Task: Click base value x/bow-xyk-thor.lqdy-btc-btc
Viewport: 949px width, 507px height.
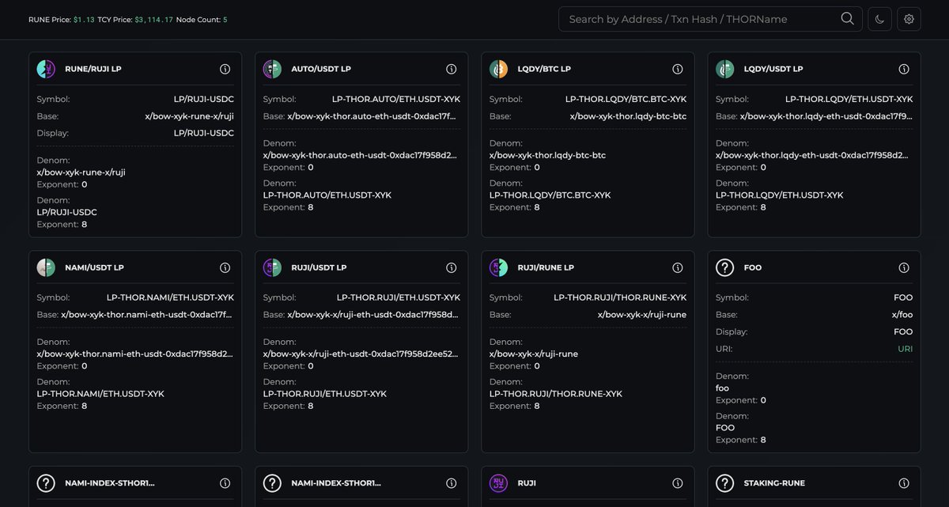Action: coord(628,116)
